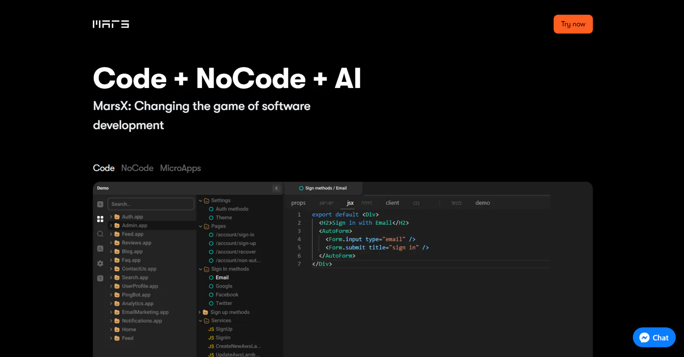Click the MarsX logo
Screen dimensions: 684x357
click(111, 24)
